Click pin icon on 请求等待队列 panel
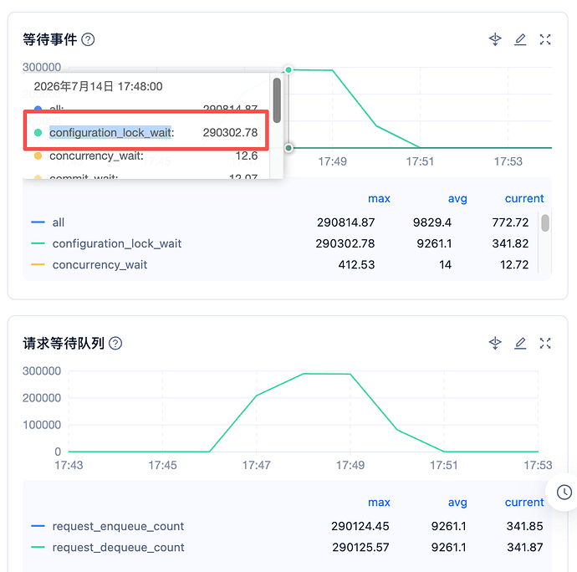Viewport: 577px width, 572px height. click(x=495, y=343)
